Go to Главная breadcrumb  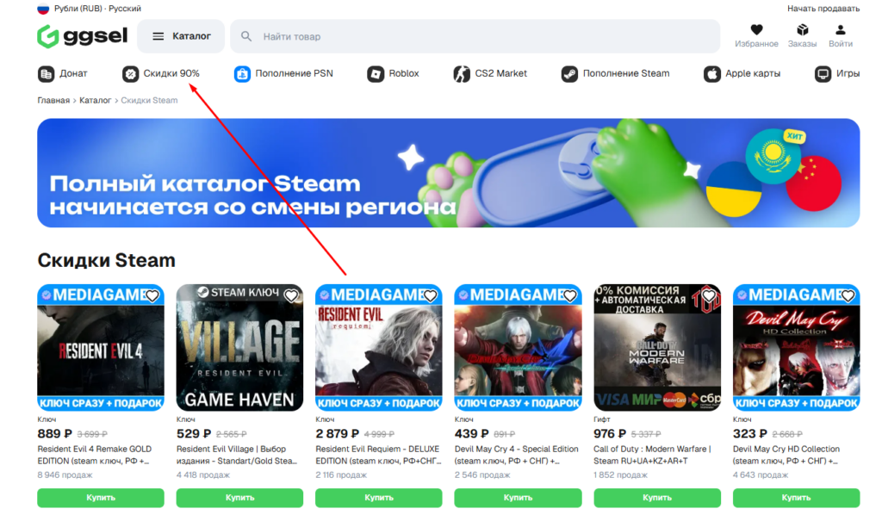click(x=53, y=101)
